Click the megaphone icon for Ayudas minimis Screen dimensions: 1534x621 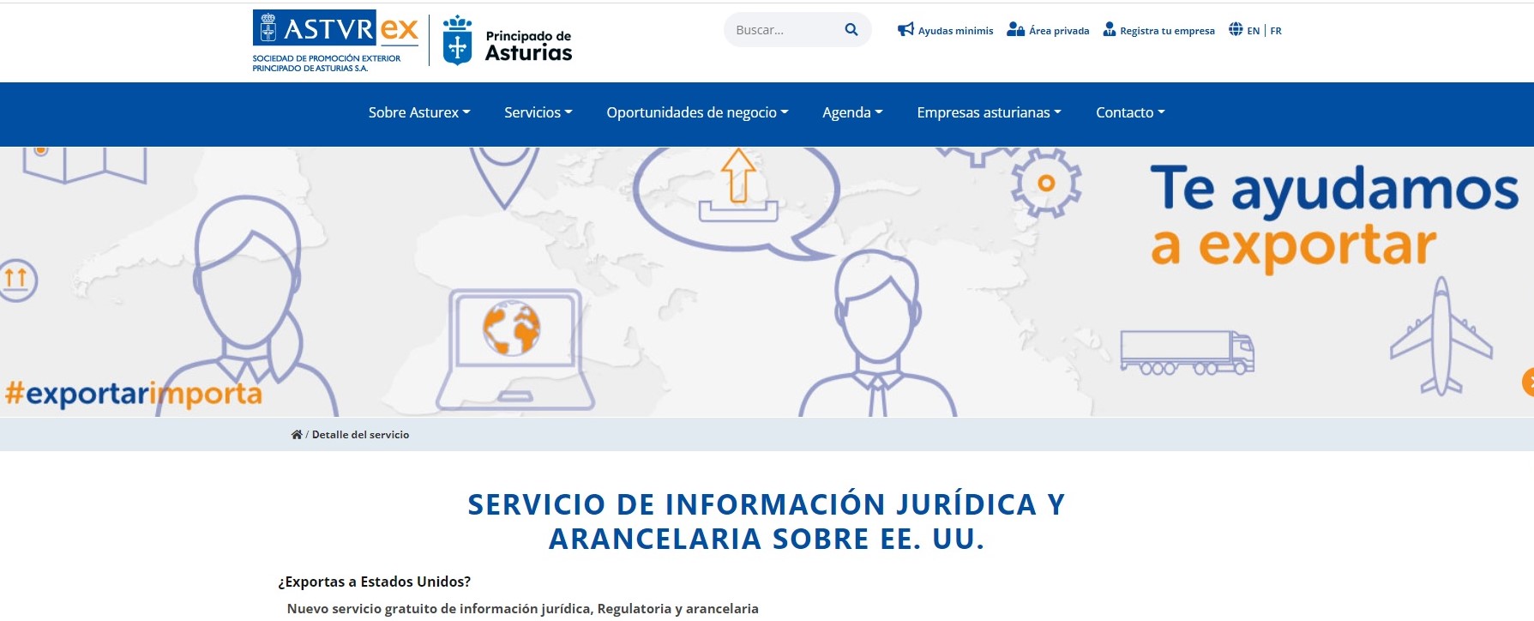(x=905, y=30)
